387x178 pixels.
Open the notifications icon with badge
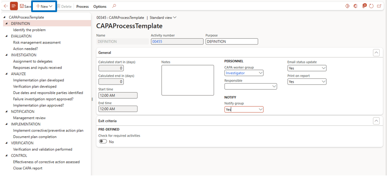tap(364, 6)
